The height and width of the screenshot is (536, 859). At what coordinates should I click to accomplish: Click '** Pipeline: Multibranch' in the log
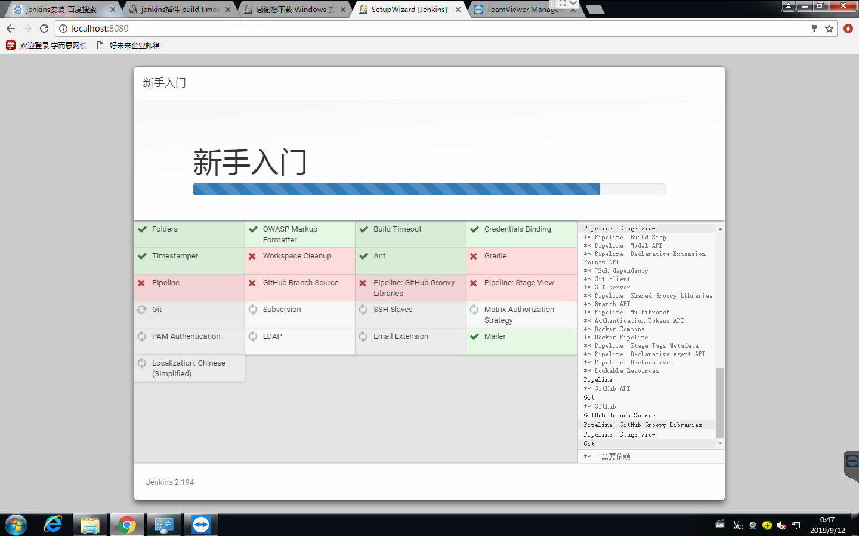626,313
